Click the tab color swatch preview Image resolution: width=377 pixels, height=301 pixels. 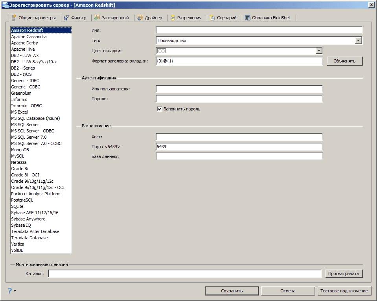[161, 50]
